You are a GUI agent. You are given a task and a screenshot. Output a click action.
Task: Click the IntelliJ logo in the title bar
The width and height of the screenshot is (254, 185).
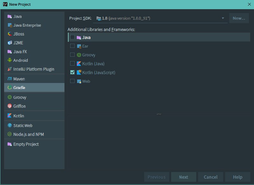pyautogui.click(x=5, y=4)
